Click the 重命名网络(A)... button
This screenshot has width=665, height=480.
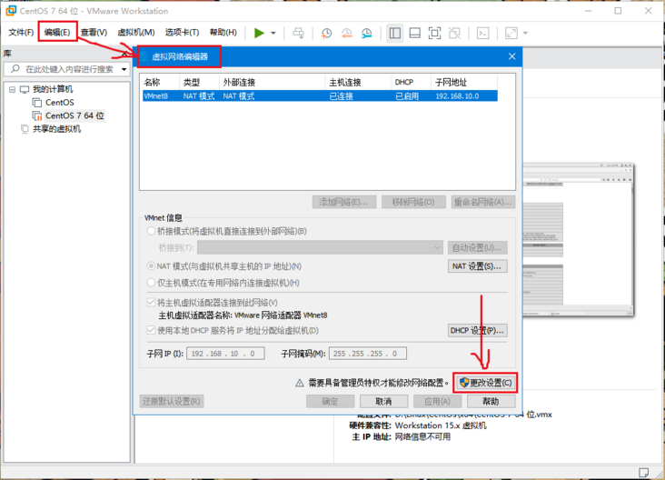tap(483, 202)
